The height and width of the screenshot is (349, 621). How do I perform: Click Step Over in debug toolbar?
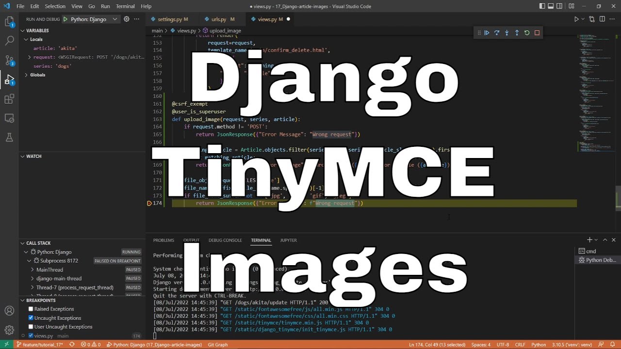click(497, 33)
